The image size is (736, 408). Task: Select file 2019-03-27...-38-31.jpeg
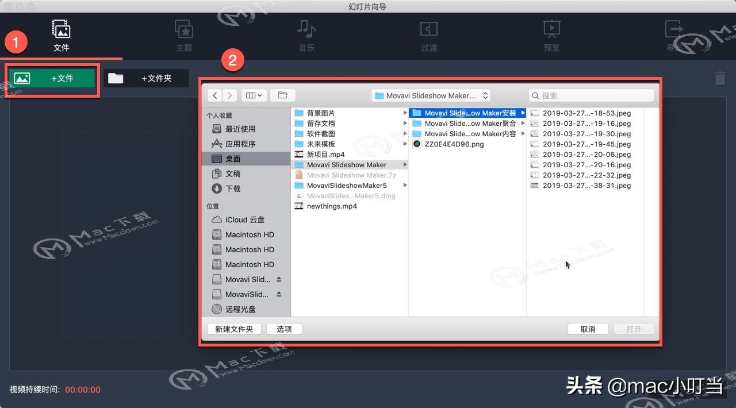(585, 186)
